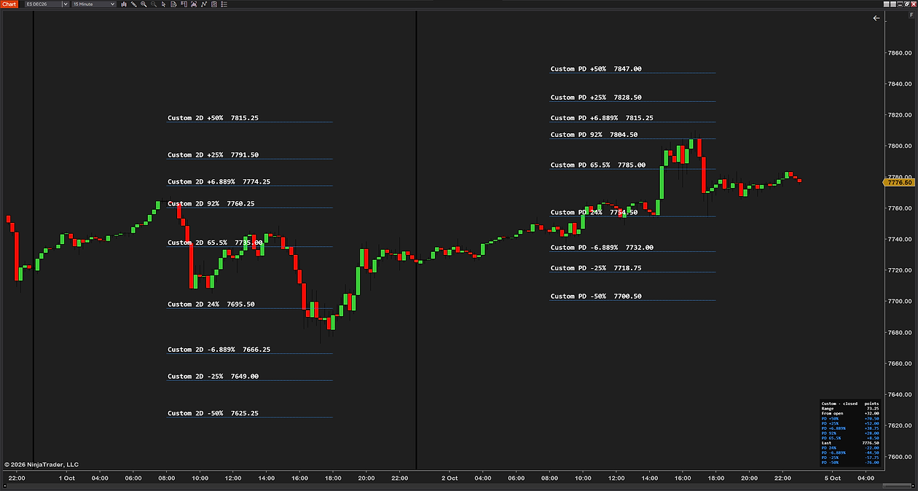Select the cursor pointer tool icon
This screenshot has width=918, height=491.
pyautogui.click(x=164, y=4)
